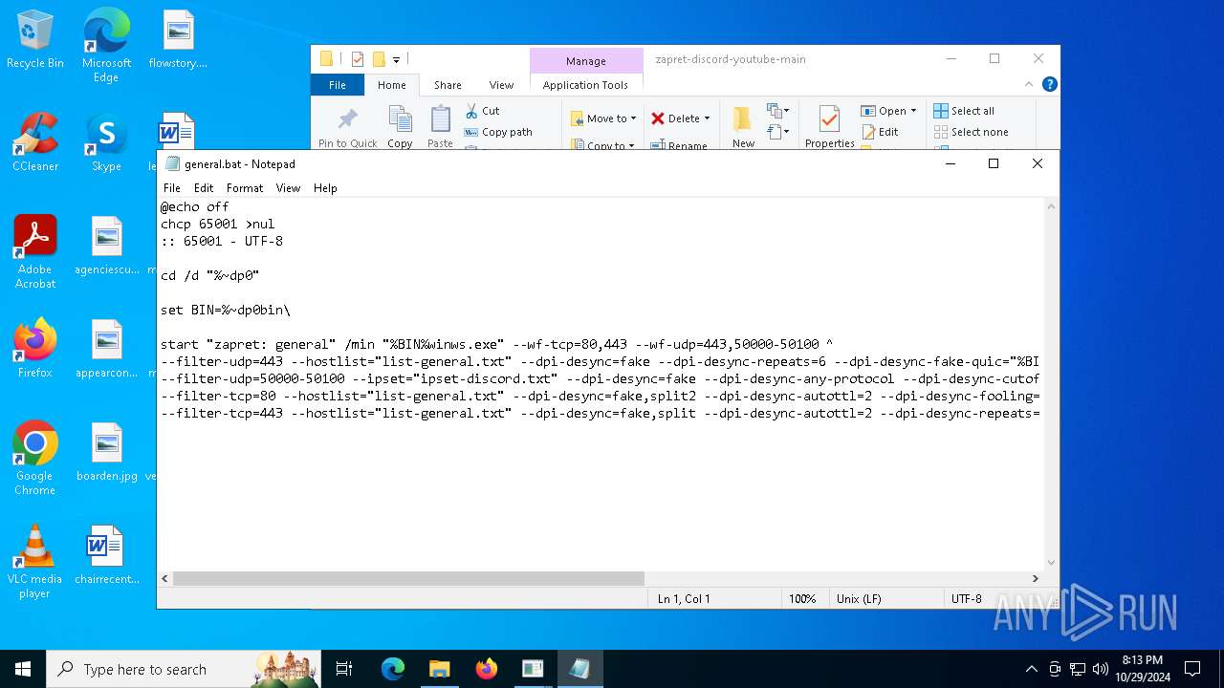This screenshot has height=688, width=1224.
Task: Open Task View on the taskbar
Action: pos(344,669)
